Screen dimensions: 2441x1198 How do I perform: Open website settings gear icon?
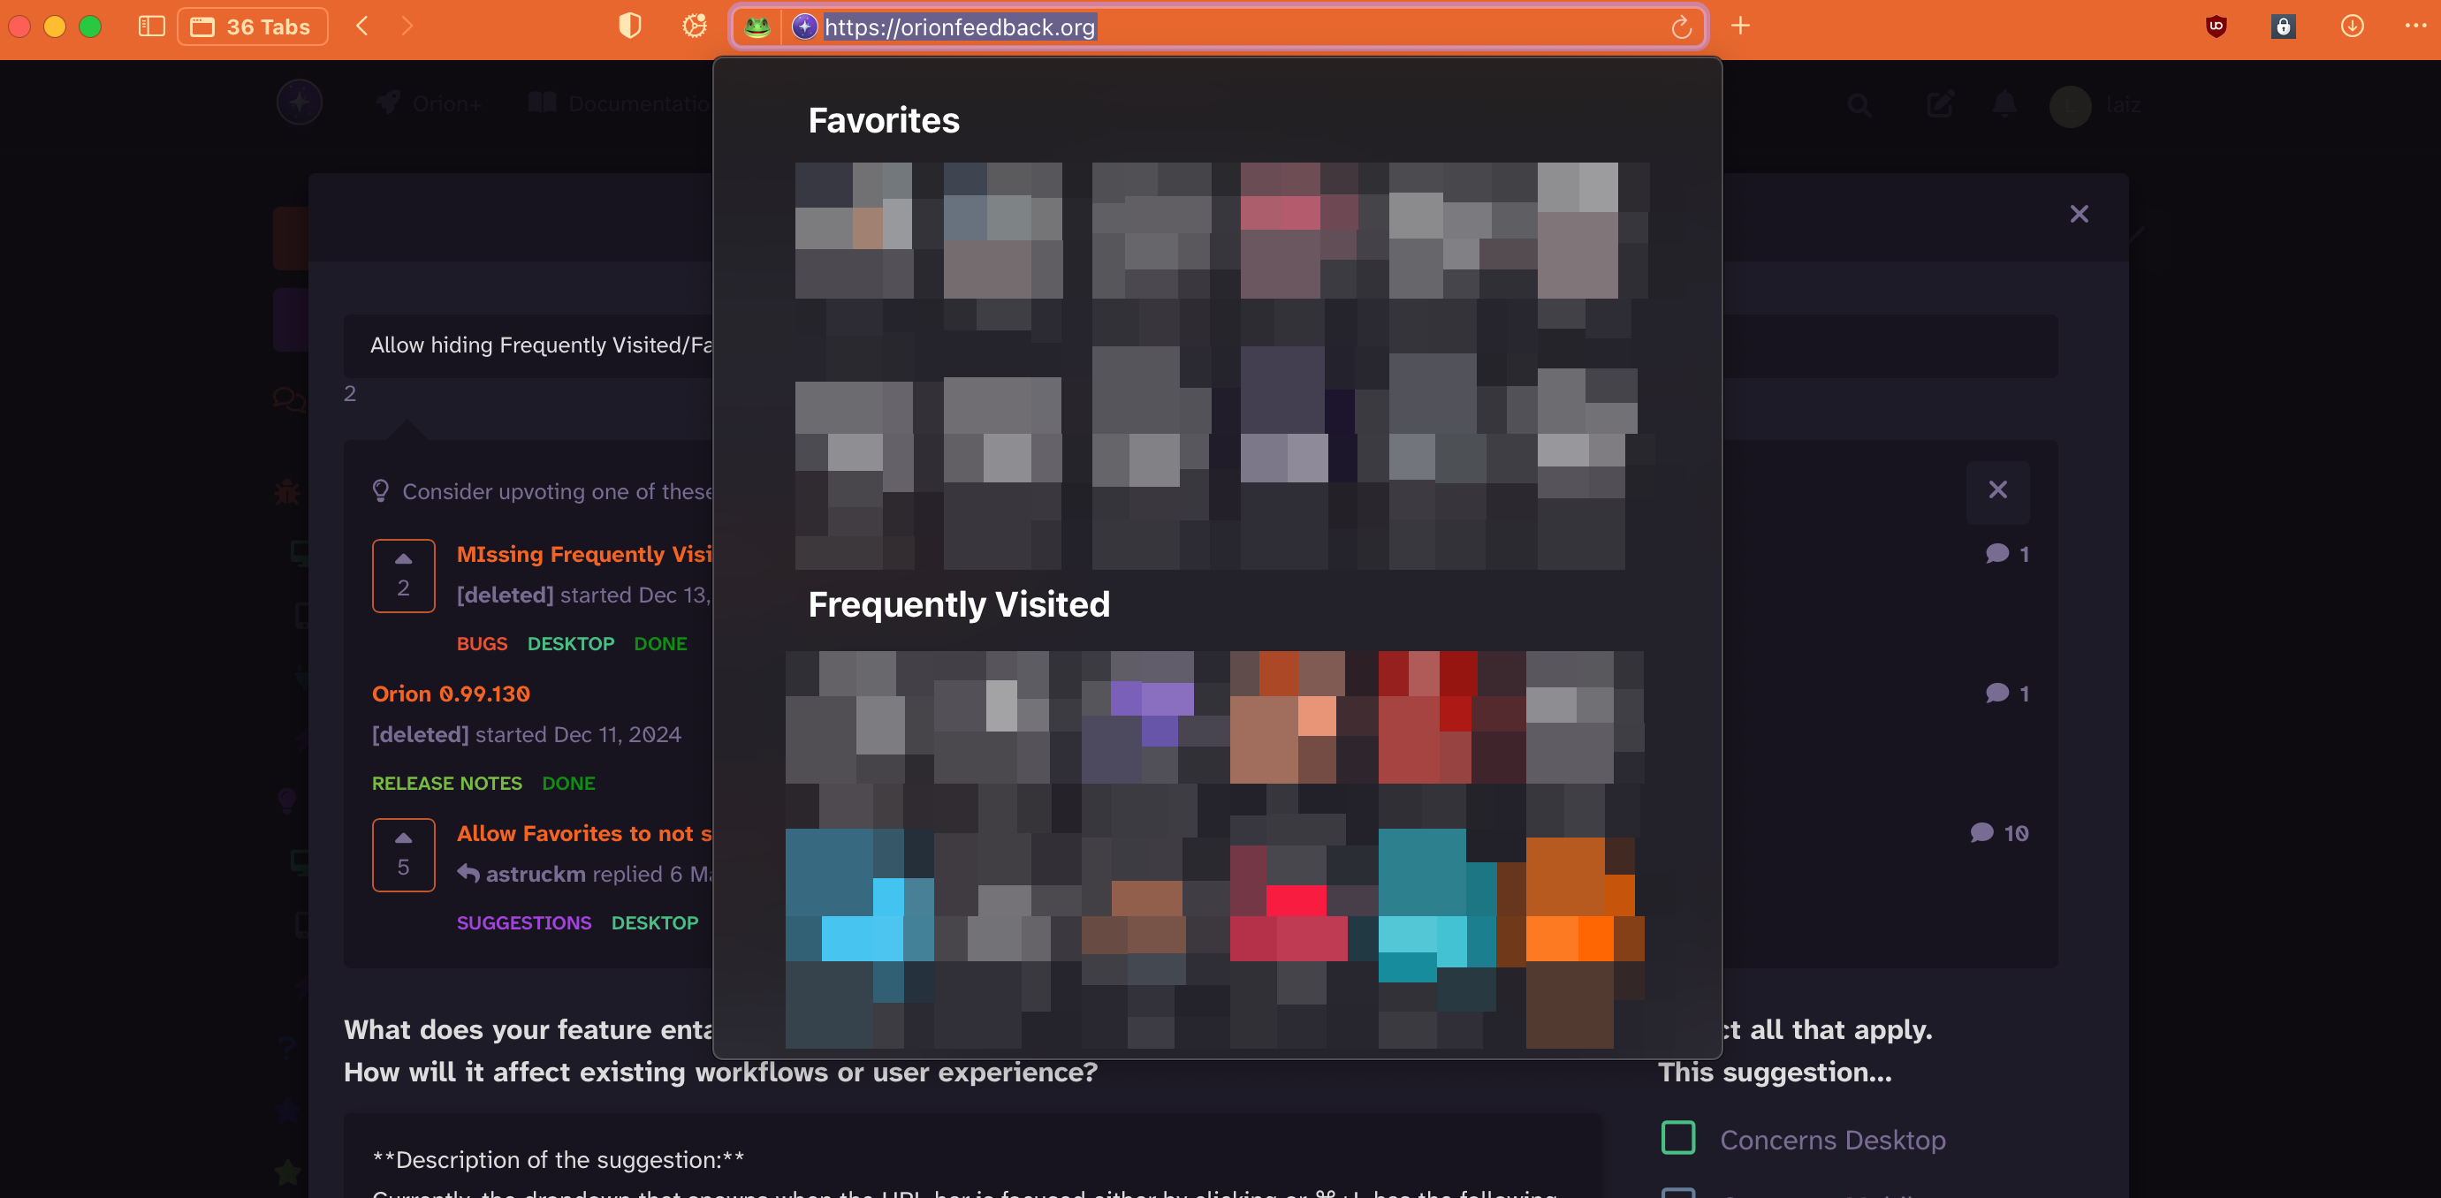point(695,27)
